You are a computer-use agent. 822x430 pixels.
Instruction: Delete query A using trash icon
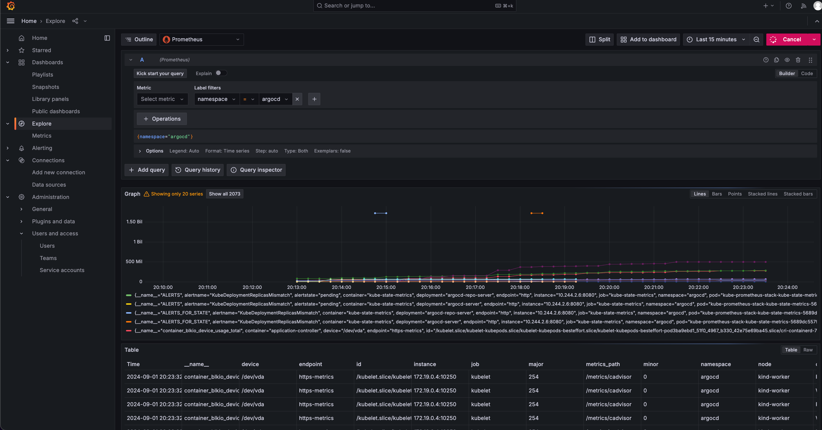point(798,60)
